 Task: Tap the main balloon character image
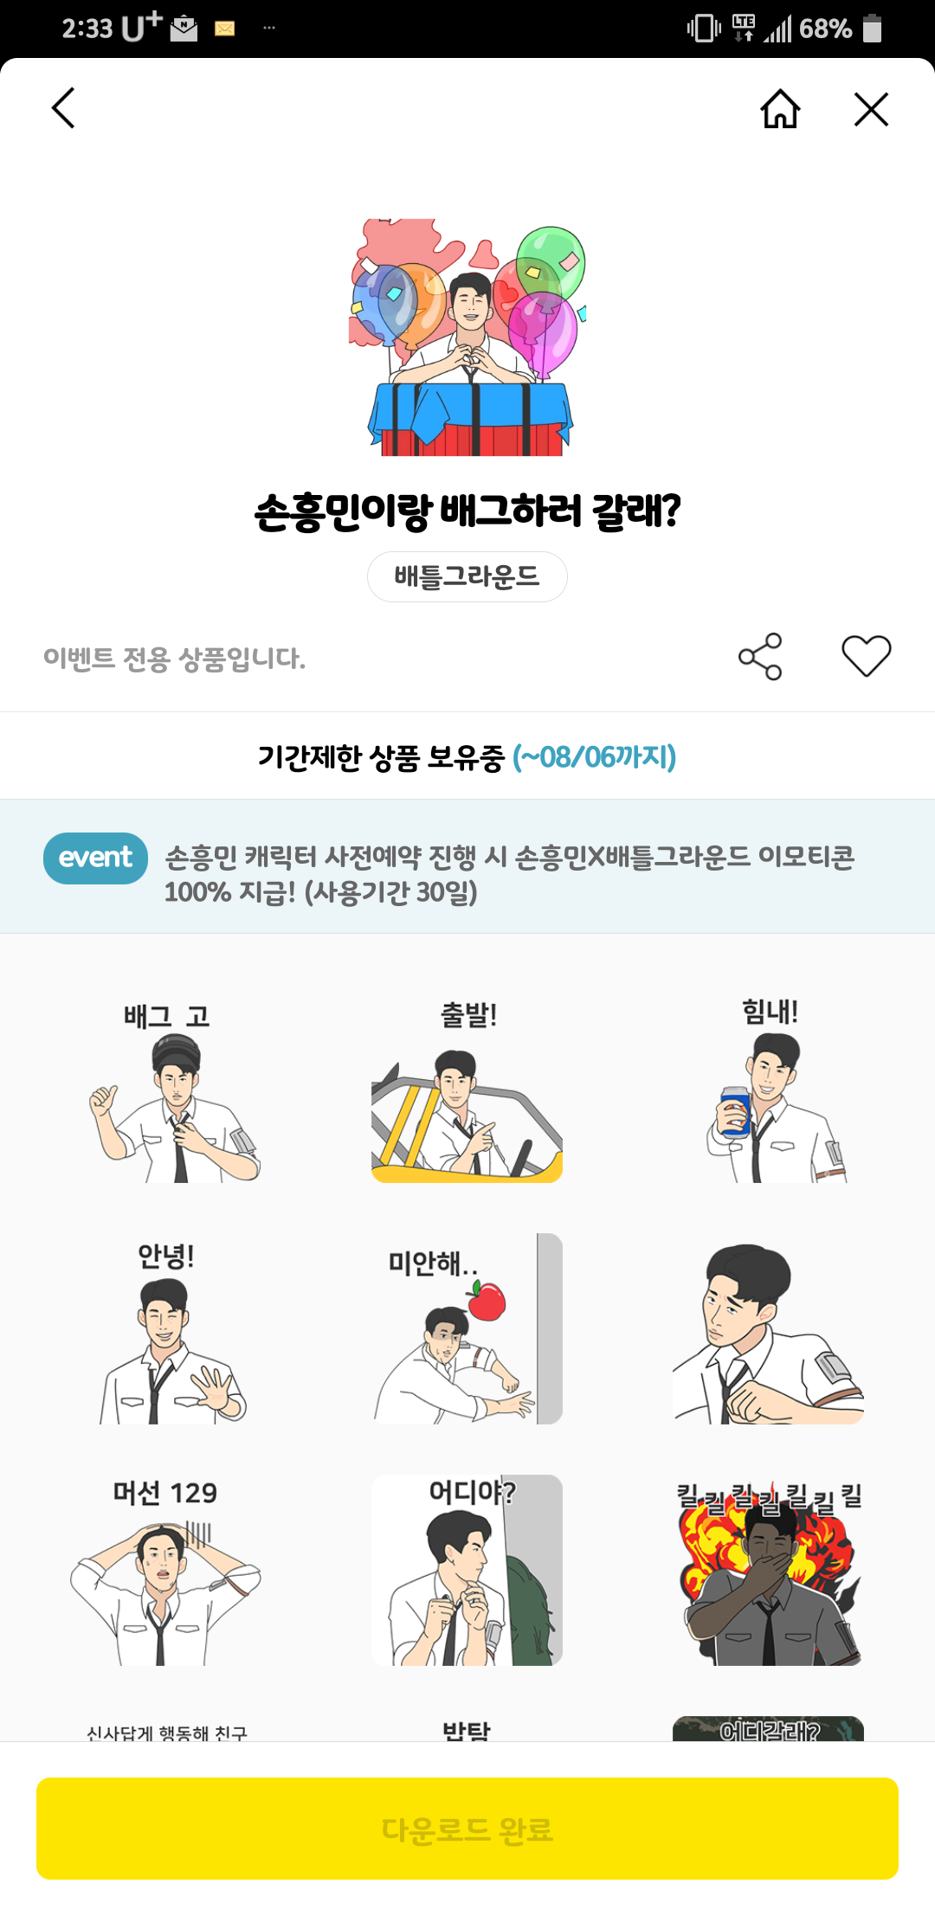[x=467, y=338]
